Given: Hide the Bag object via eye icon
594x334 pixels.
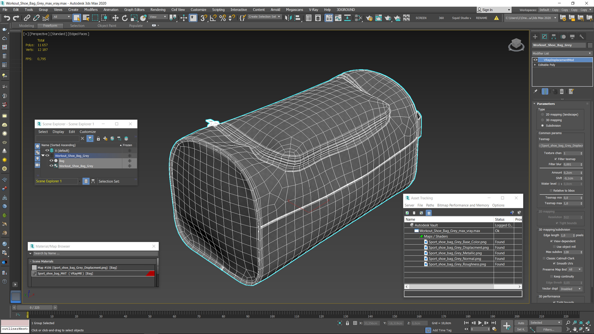Looking at the screenshot, I should coord(51,161).
